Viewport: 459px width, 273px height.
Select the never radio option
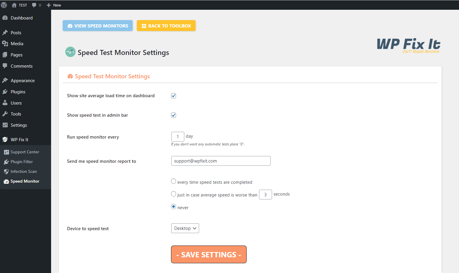click(174, 207)
